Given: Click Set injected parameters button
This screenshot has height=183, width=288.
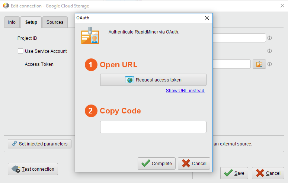Looking at the screenshot, I should coord(39,144).
